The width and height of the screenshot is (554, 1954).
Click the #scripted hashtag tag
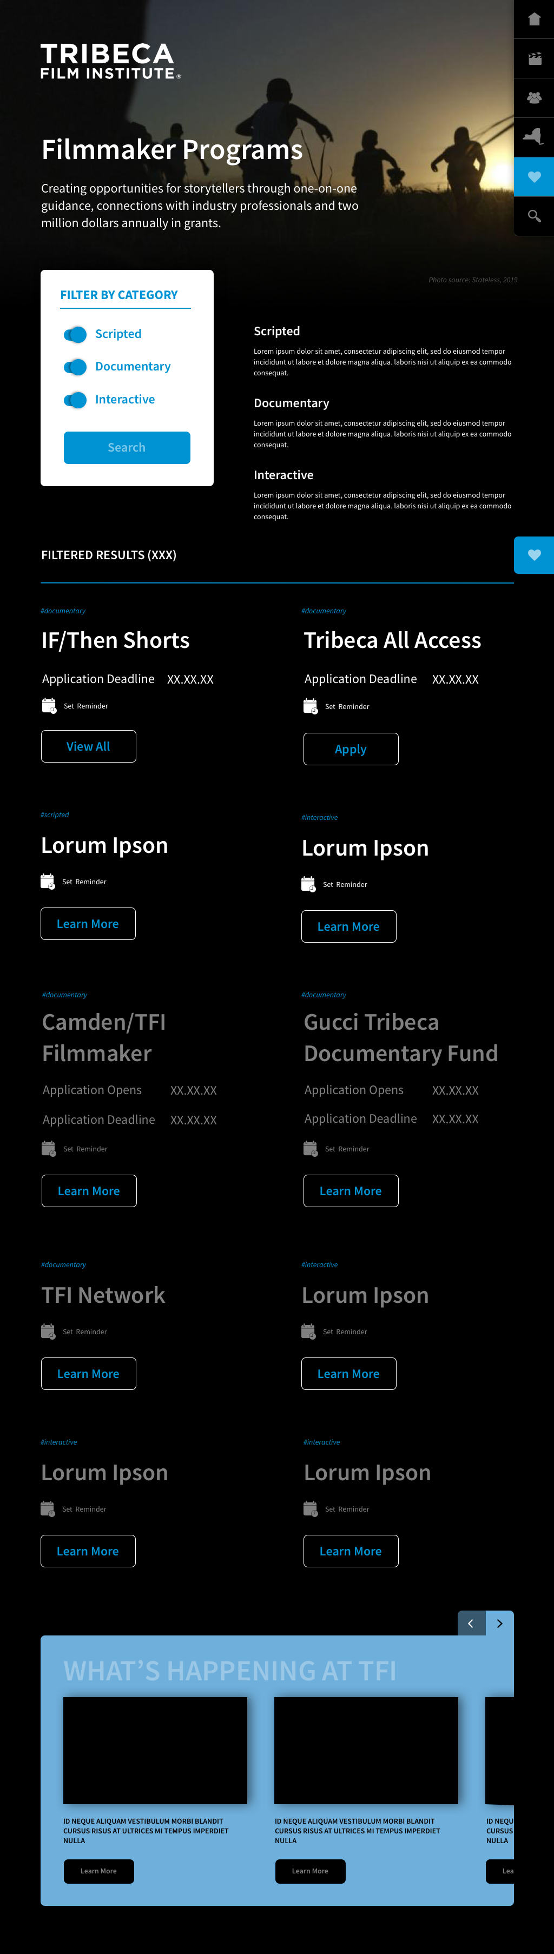coord(55,814)
